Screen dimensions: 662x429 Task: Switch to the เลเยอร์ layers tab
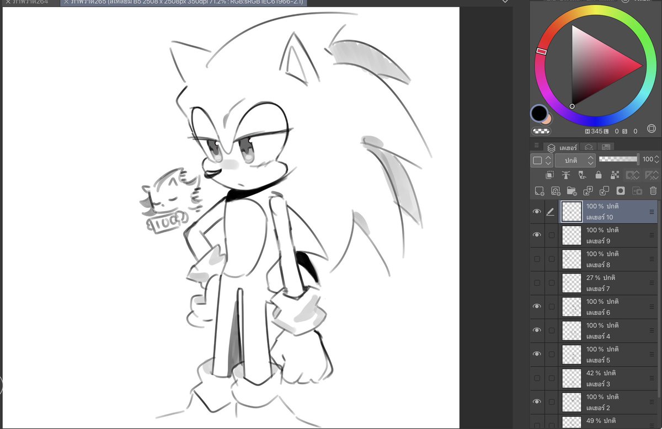pyautogui.click(x=562, y=147)
